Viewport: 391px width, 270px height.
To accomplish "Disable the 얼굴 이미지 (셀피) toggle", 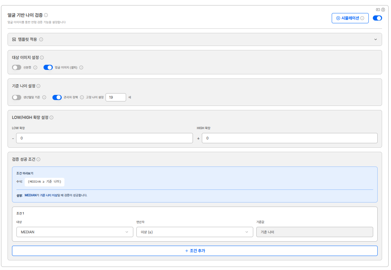I will coord(48,67).
